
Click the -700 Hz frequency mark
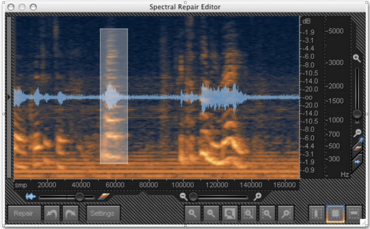pos(333,134)
